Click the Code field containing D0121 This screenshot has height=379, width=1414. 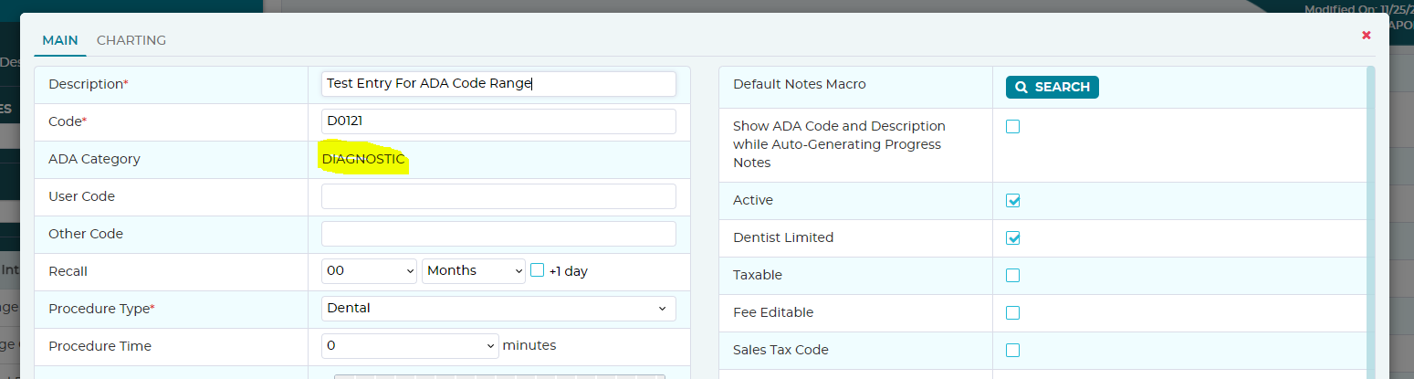point(498,121)
